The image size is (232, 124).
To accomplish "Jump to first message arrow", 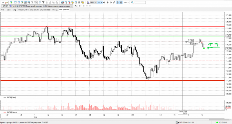I will coord(80,6).
